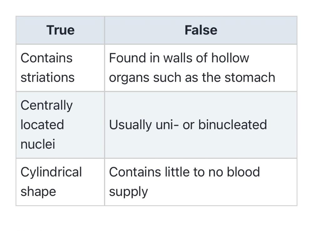Click the "True" column header
This screenshot has height=231, width=313.
pos(60,30)
